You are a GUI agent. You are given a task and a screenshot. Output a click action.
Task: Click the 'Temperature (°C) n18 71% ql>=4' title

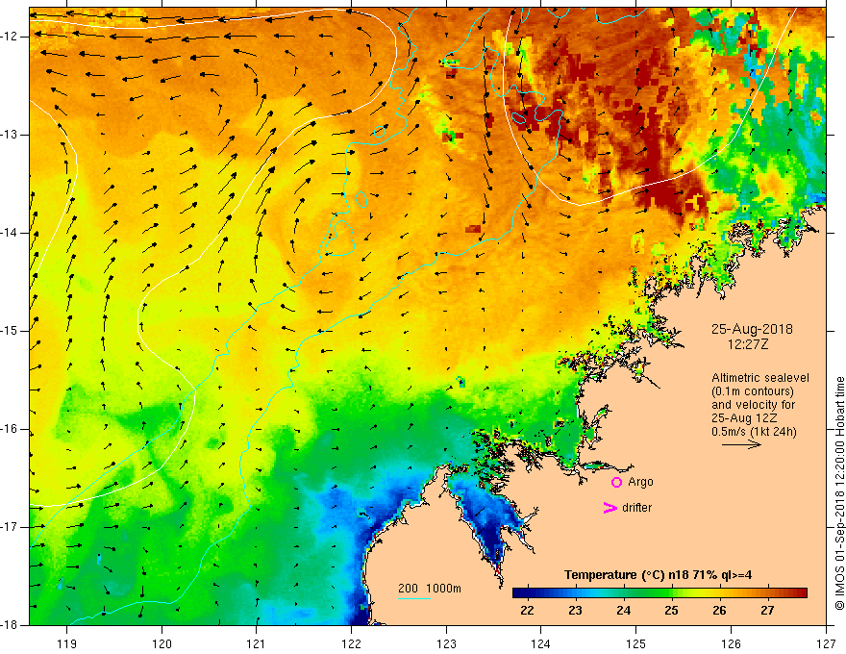(x=659, y=575)
